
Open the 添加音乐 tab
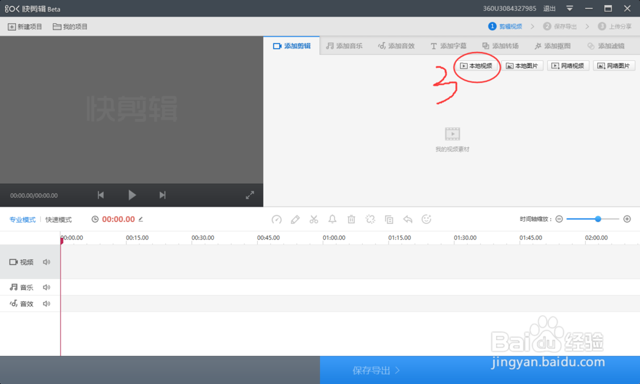[344, 45]
